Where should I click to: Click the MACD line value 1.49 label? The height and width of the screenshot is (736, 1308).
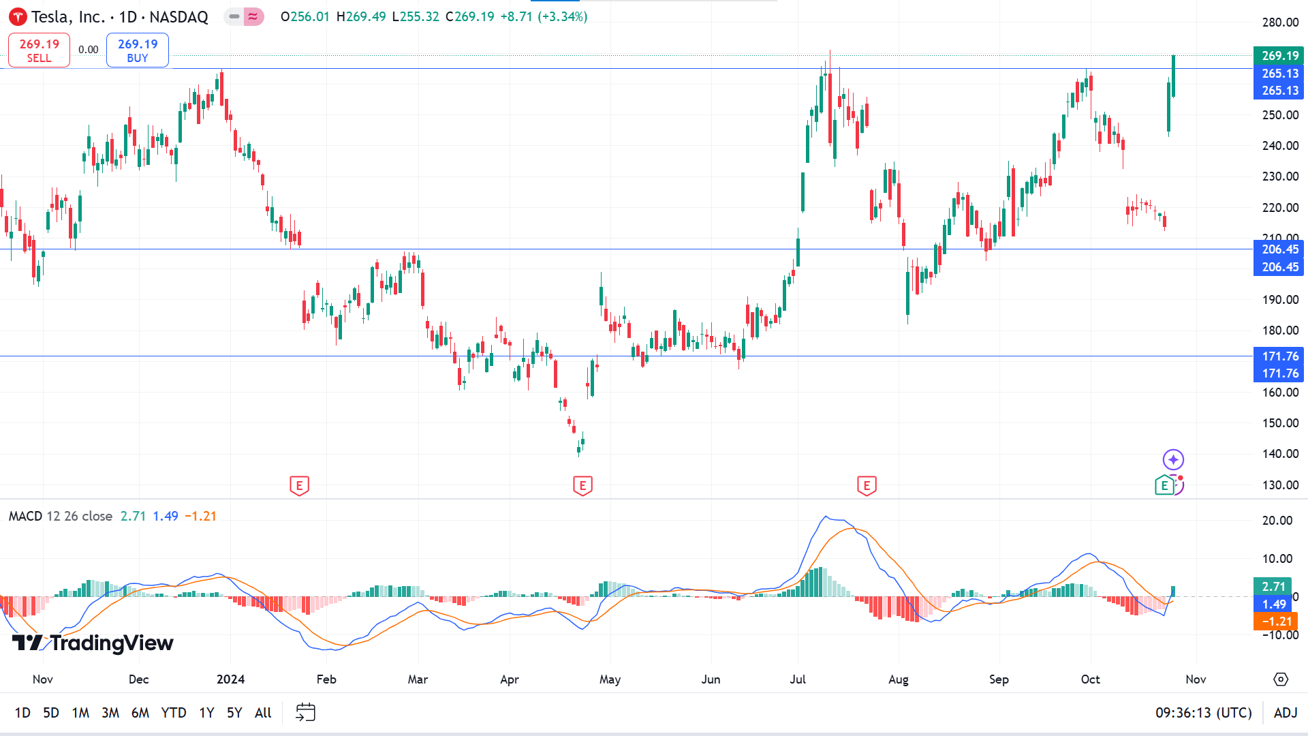coord(1273,604)
